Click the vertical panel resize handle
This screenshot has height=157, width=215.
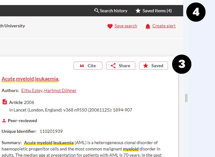(186, 98)
